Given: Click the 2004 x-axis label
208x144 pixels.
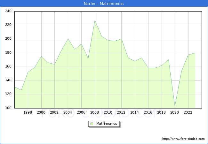Looking at the screenshot, I should [68, 112].
